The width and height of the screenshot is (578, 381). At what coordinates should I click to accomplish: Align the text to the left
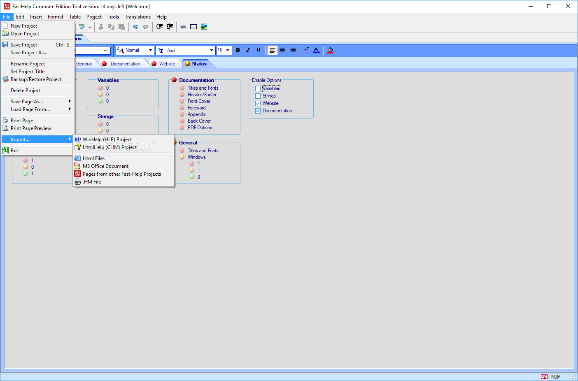click(272, 50)
